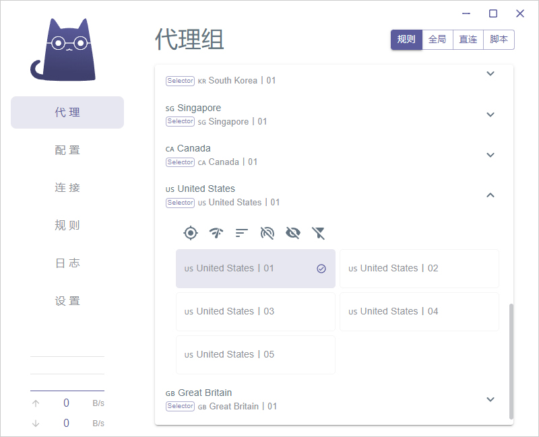The width and height of the screenshot is (539, 437).
Task: Click the locate current node target icon
Action: pos(191,233)
